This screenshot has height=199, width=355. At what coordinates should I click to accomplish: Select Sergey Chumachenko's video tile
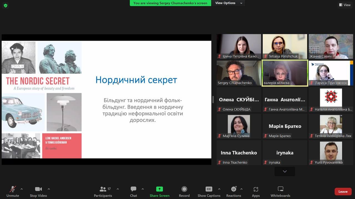[x=239, y=73]
